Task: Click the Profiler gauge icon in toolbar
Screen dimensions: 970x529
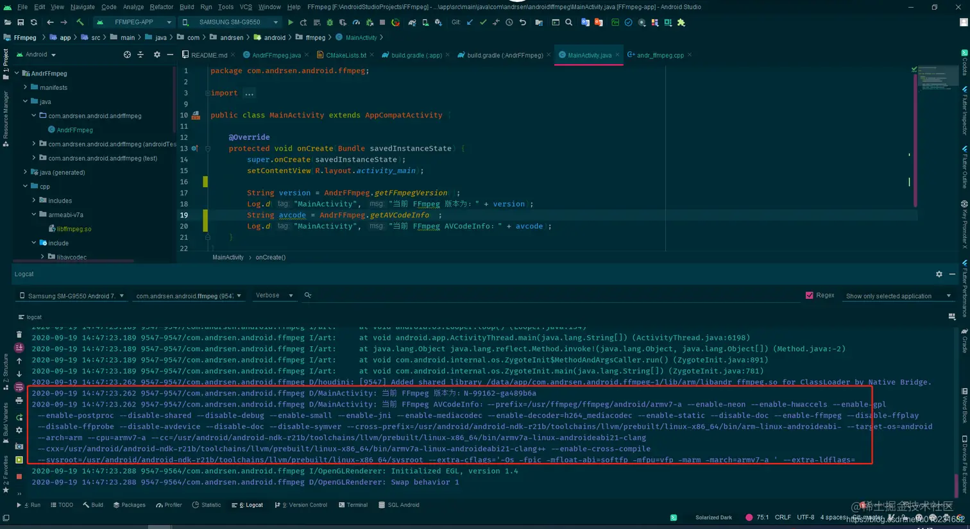Action: [356, 22]
